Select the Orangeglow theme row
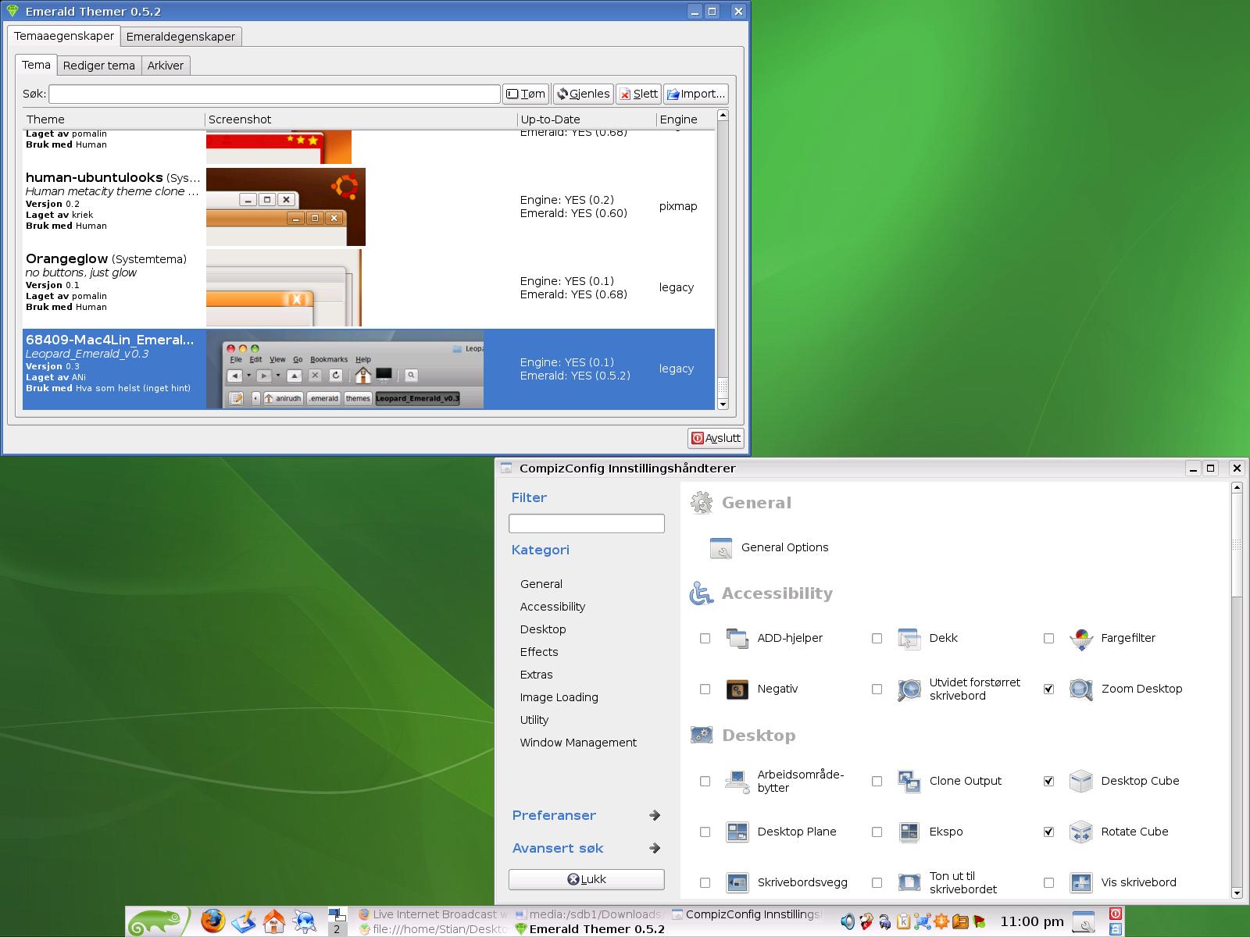The image size is (1250, 937). point(369,287)
